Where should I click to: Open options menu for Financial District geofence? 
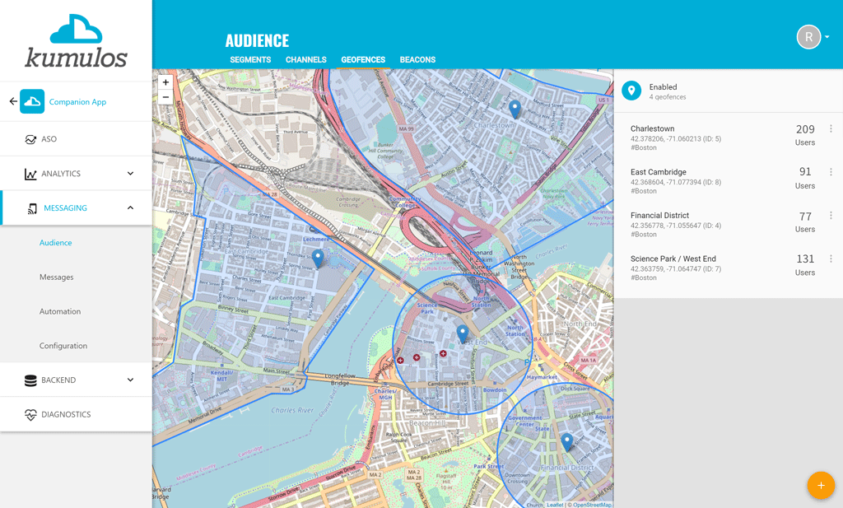coord(831,216)
